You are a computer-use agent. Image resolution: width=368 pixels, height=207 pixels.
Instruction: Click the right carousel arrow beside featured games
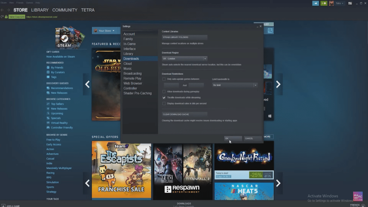pyautogui.click(x=278, y=84)
